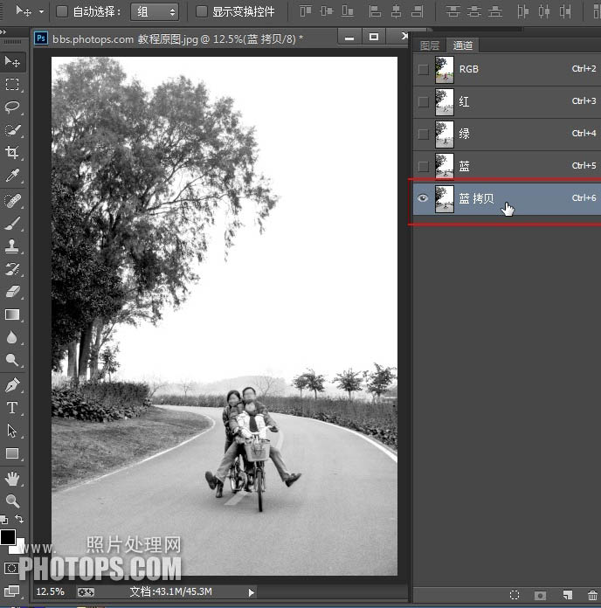Choose the Eraser tool

[12, 292]
